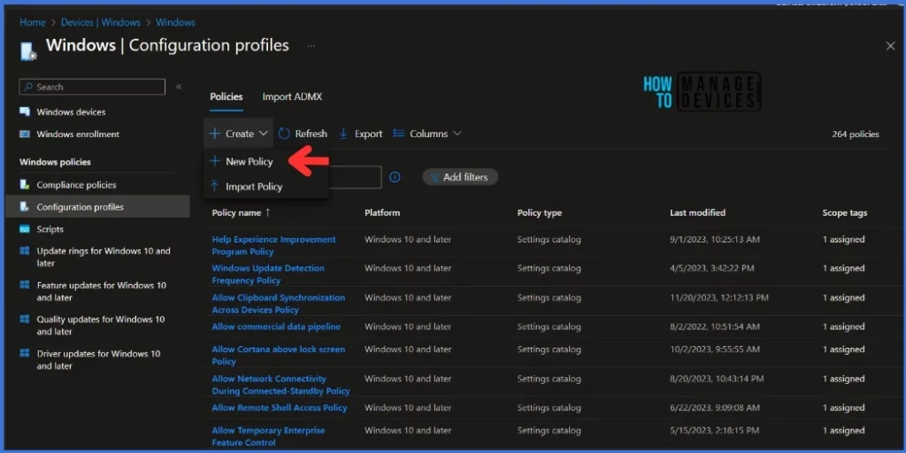Viewport: 906px width, 453px height.
Task: Click the 264 policies count text
Action: [x=856, y=134]
